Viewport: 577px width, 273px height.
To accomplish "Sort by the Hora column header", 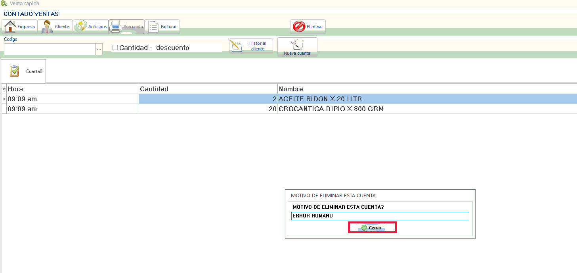I will pyautogui.click(x=73, y=89).
